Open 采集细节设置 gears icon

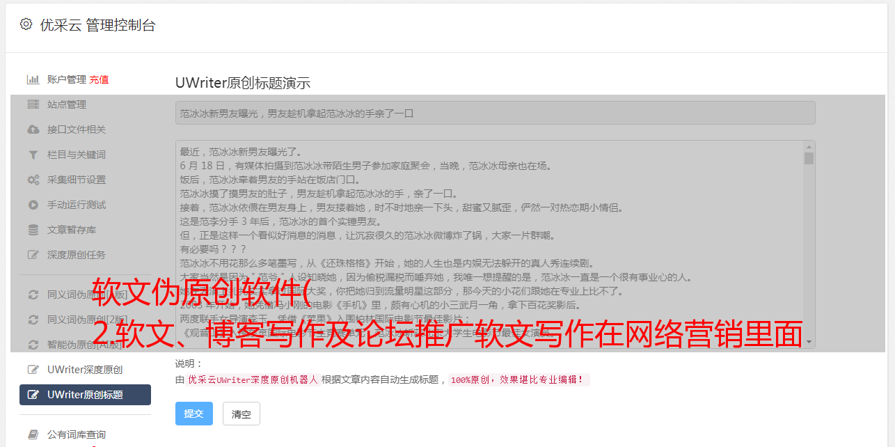[x=33, y=180]
